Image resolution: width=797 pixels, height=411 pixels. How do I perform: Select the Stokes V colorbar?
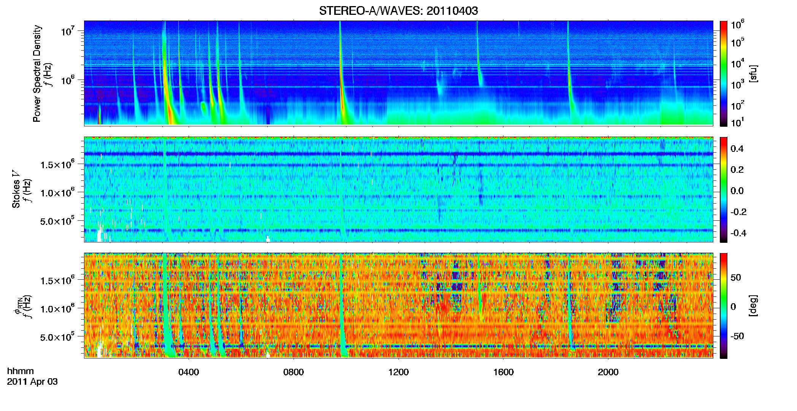[x=724, y=190]
